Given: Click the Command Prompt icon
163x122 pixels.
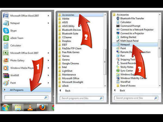Looking at the screenshot, I should (118, 26).
